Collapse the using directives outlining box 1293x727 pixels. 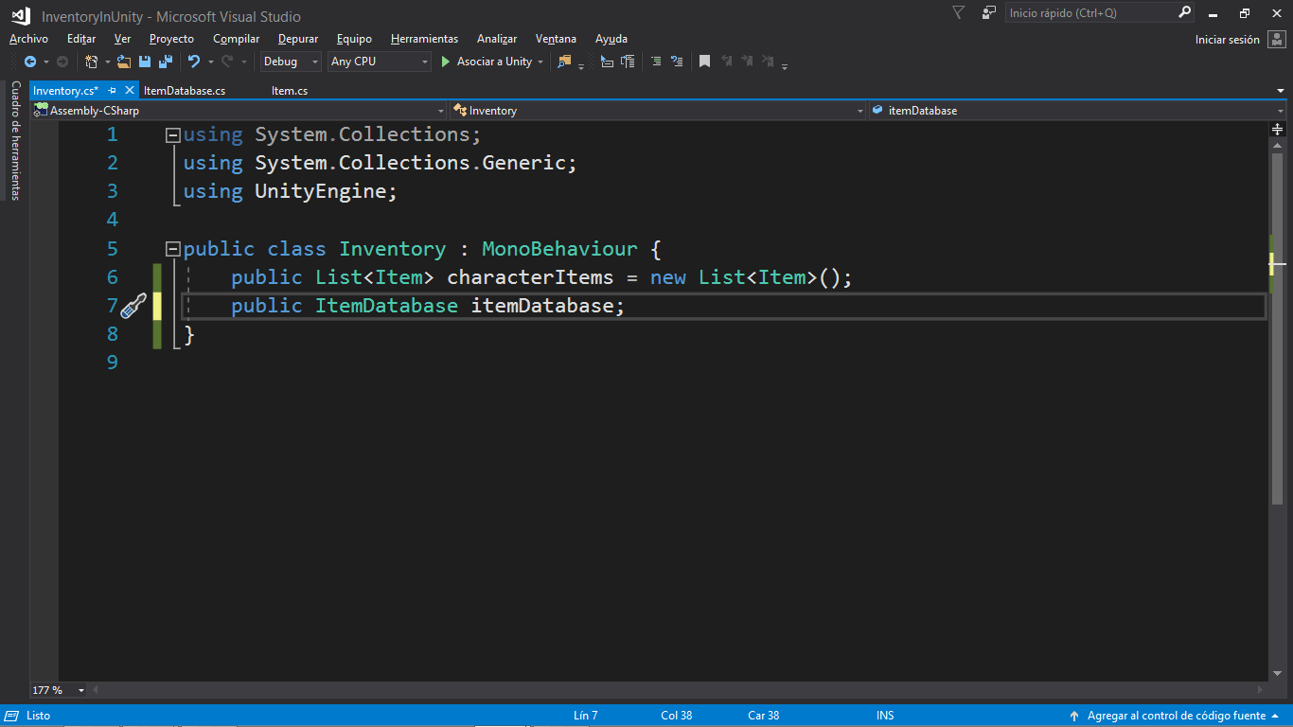pyautogui.click(x=172, y=135)
